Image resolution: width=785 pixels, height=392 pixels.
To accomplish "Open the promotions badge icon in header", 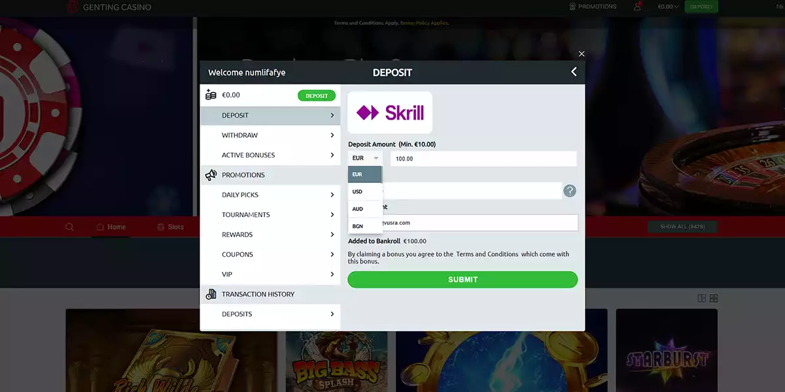I will [572, 7].
